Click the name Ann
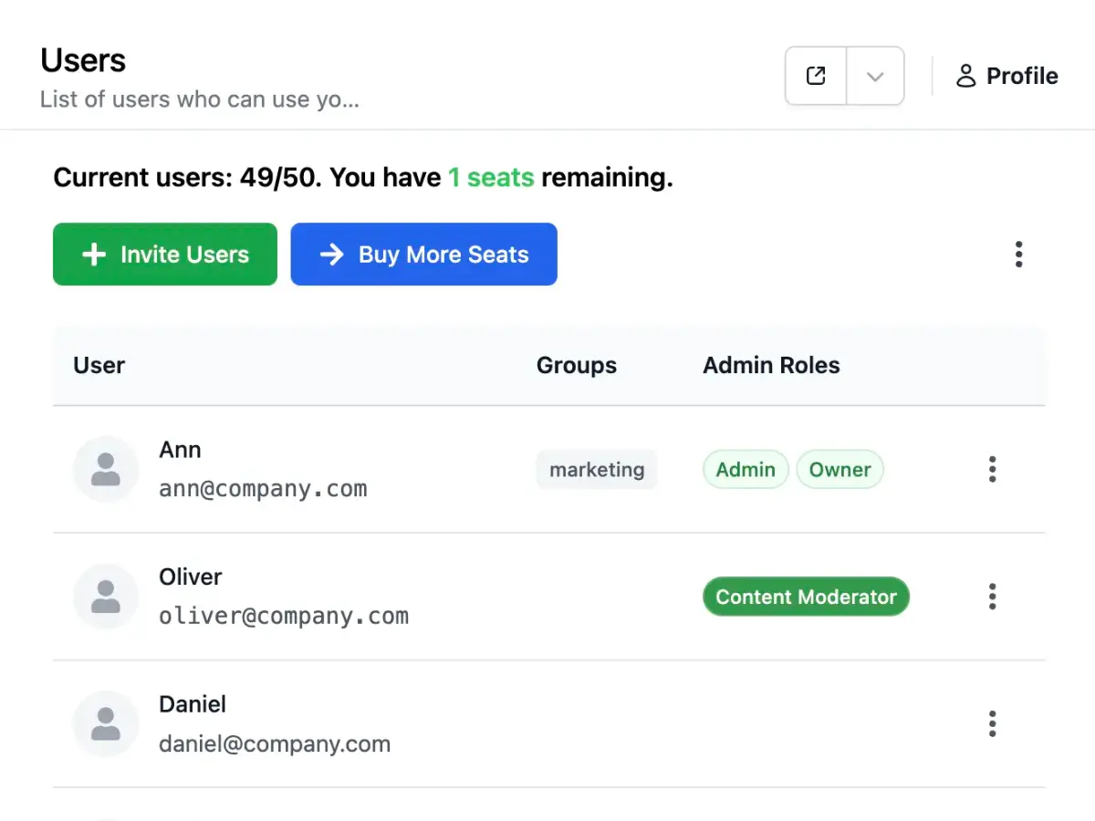This screenshot has height=821, width=1095. pos(180,450)
